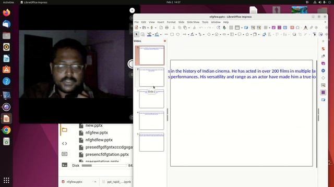Click the Copy icon in standard toolbar
Image resolution: width=334 pixels, height=187 pixels.
pyautogui.click(x=180, y=28)
